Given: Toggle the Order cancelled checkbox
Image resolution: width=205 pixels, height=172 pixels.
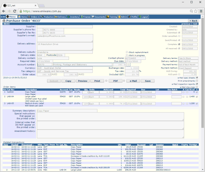Looking at the screenshot, I should pyautogui.click(x=179, y=36).
